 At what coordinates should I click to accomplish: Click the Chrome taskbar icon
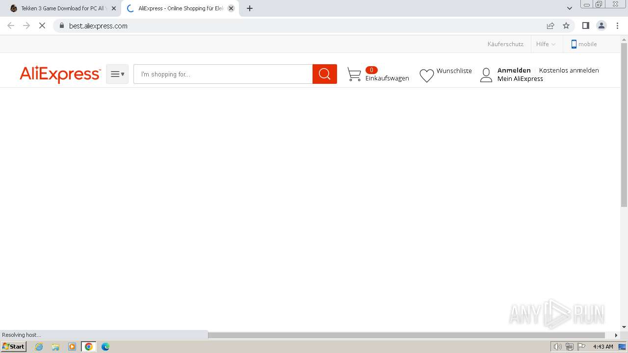tap(89, 347)
